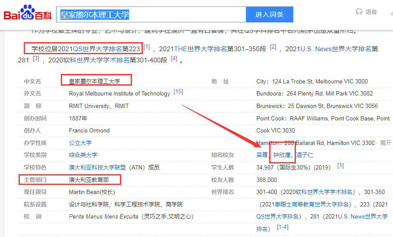393x237 pixels.
Task: Follow the 软科世界大学学术排名 link in the paragraph
Action: 96,60
